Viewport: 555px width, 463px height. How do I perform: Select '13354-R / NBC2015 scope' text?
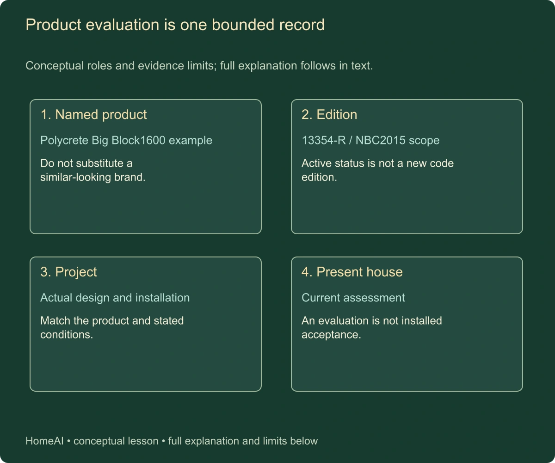(x=370, y=140)
